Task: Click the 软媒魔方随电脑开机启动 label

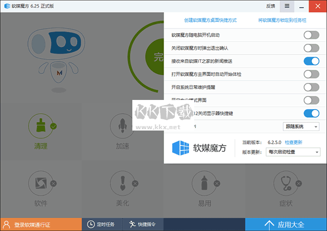Action: (x=195, y=35)
